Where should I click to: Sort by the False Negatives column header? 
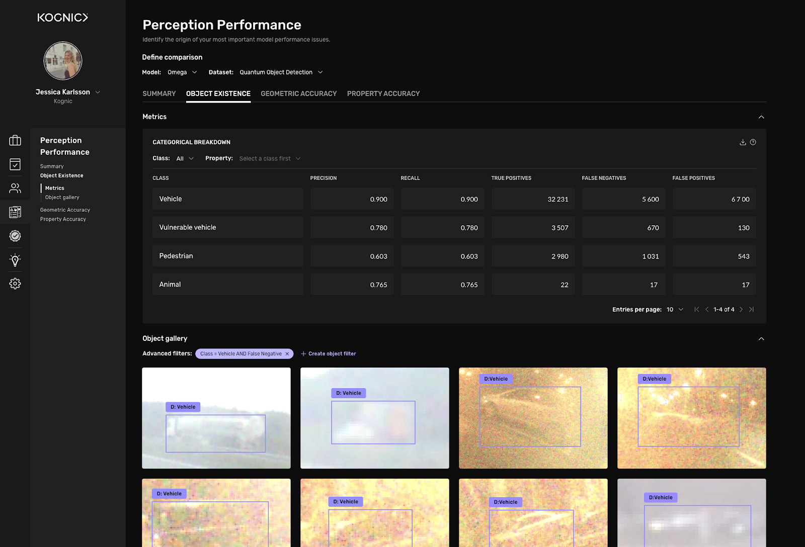pyautogui.click(x=604, y=178)
